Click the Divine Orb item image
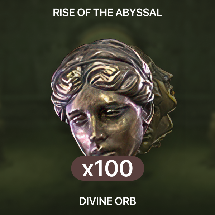 (114, 97)
